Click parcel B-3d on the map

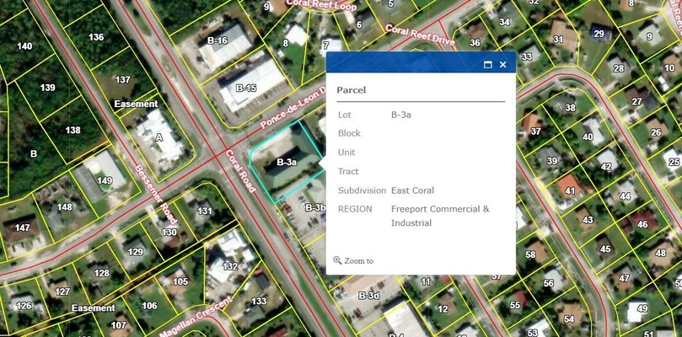(368, 295)
